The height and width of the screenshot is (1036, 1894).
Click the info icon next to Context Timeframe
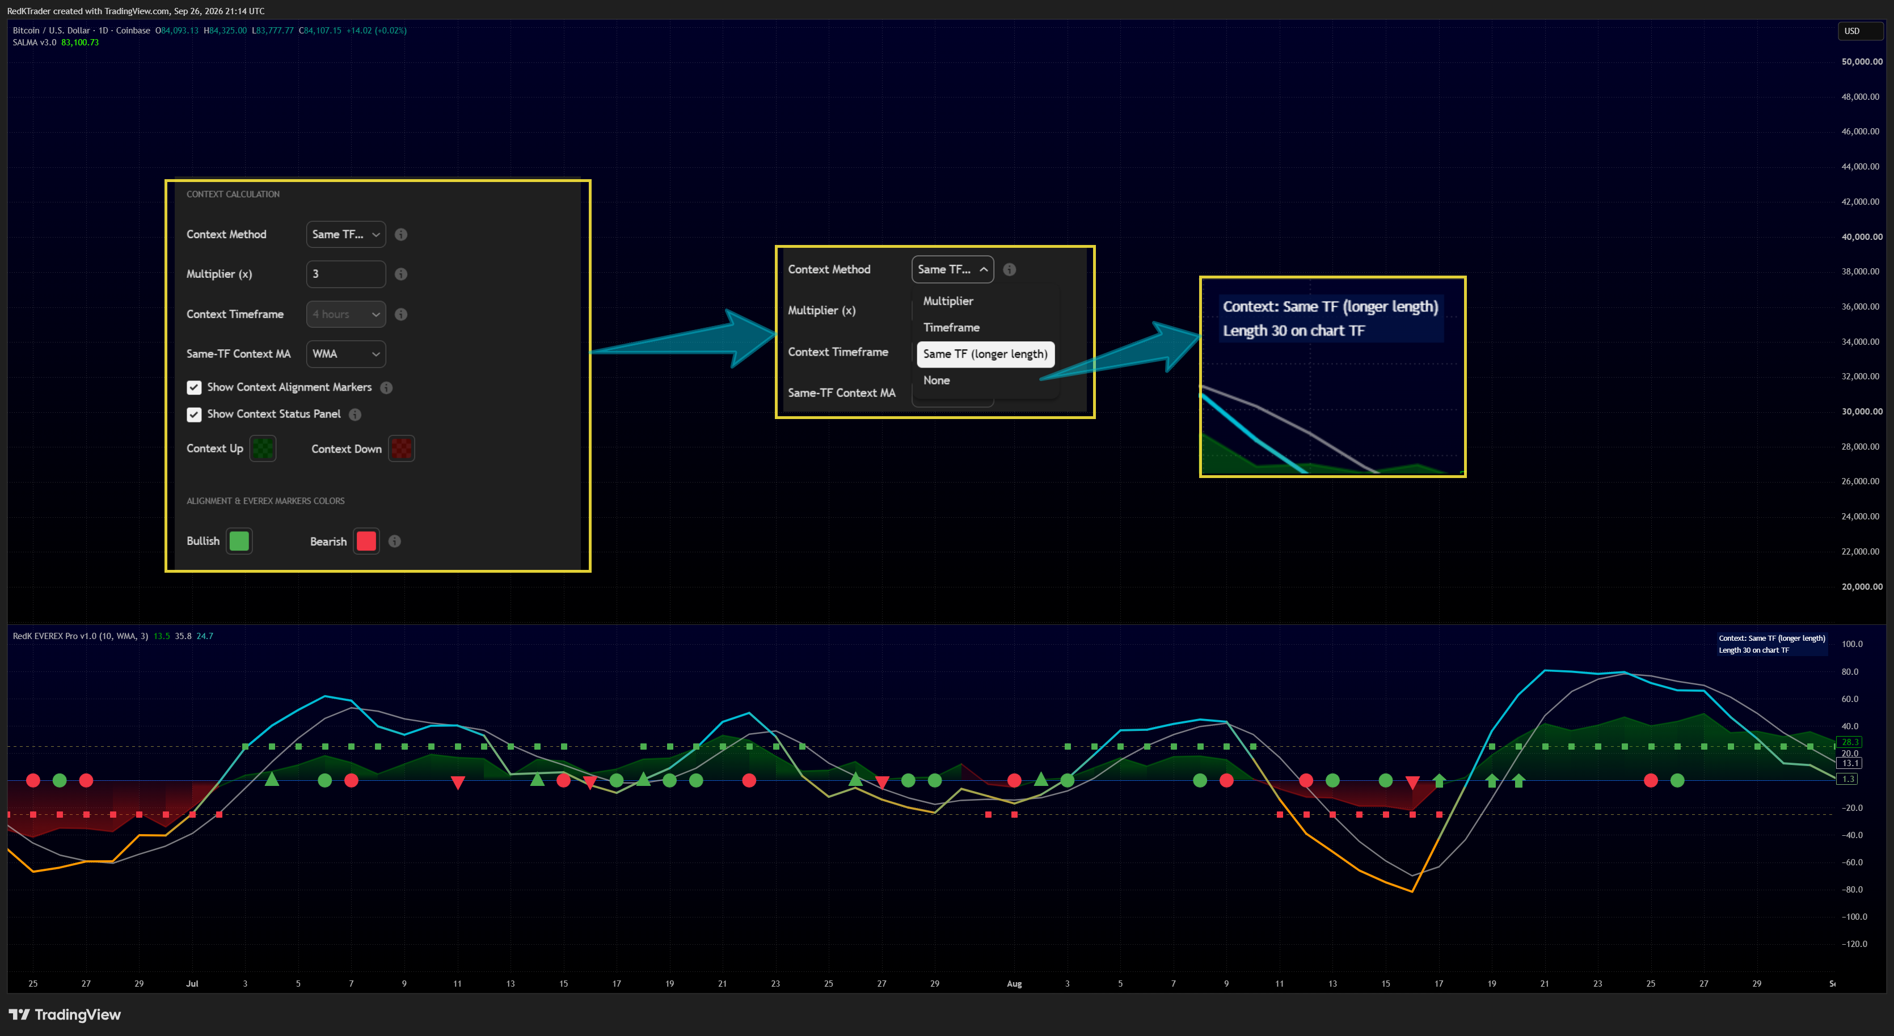400,314
